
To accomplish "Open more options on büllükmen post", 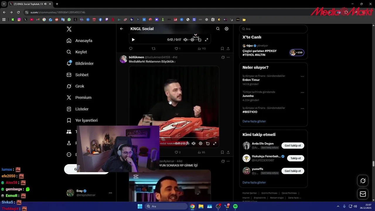I will click(228, 57).
